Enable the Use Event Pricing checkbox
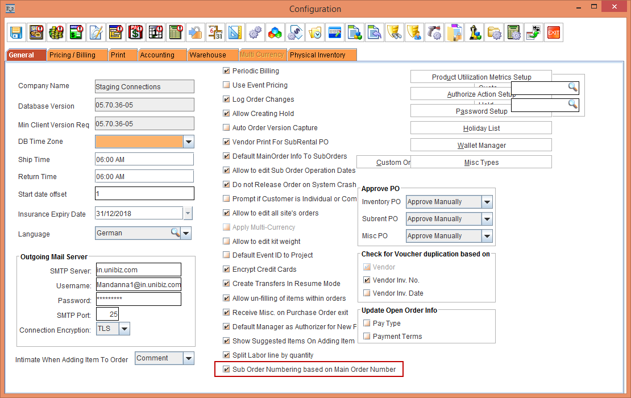This screenshot has width=631, height=398. point(227,85)
